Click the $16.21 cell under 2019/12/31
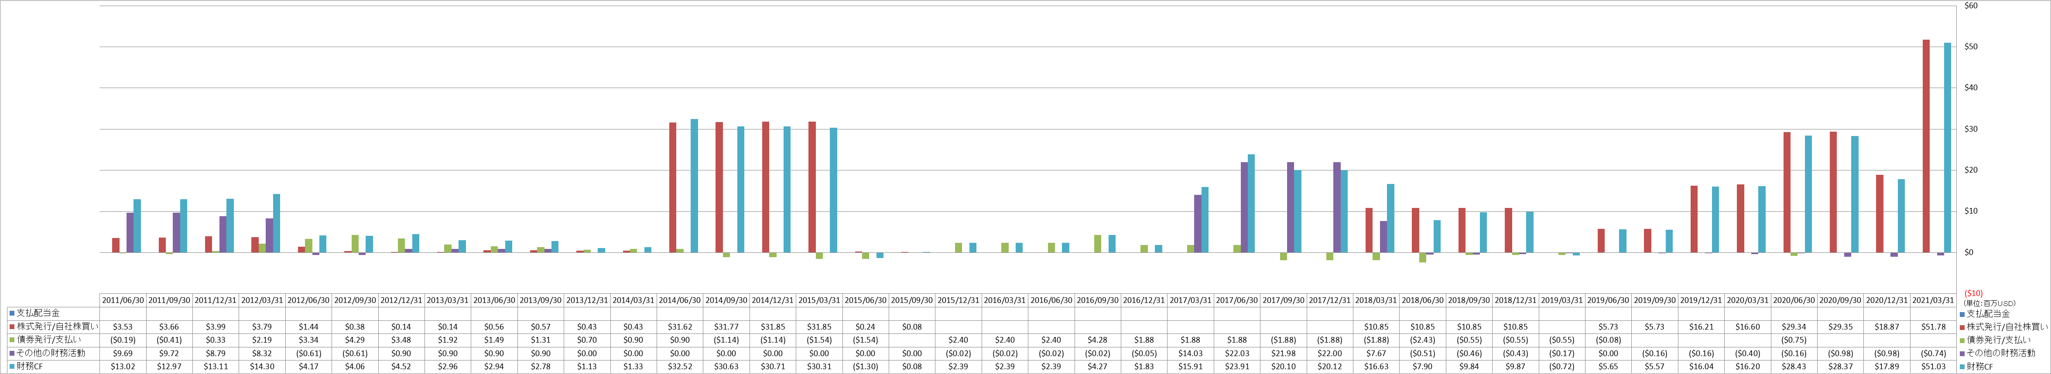The image size is (2051, 374). (x=1702, y=327)
